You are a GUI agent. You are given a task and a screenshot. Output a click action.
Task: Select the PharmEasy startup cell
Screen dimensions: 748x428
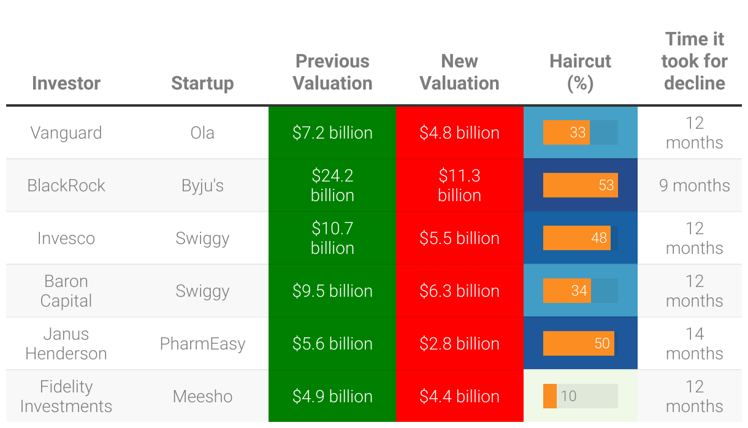[202, 343]
